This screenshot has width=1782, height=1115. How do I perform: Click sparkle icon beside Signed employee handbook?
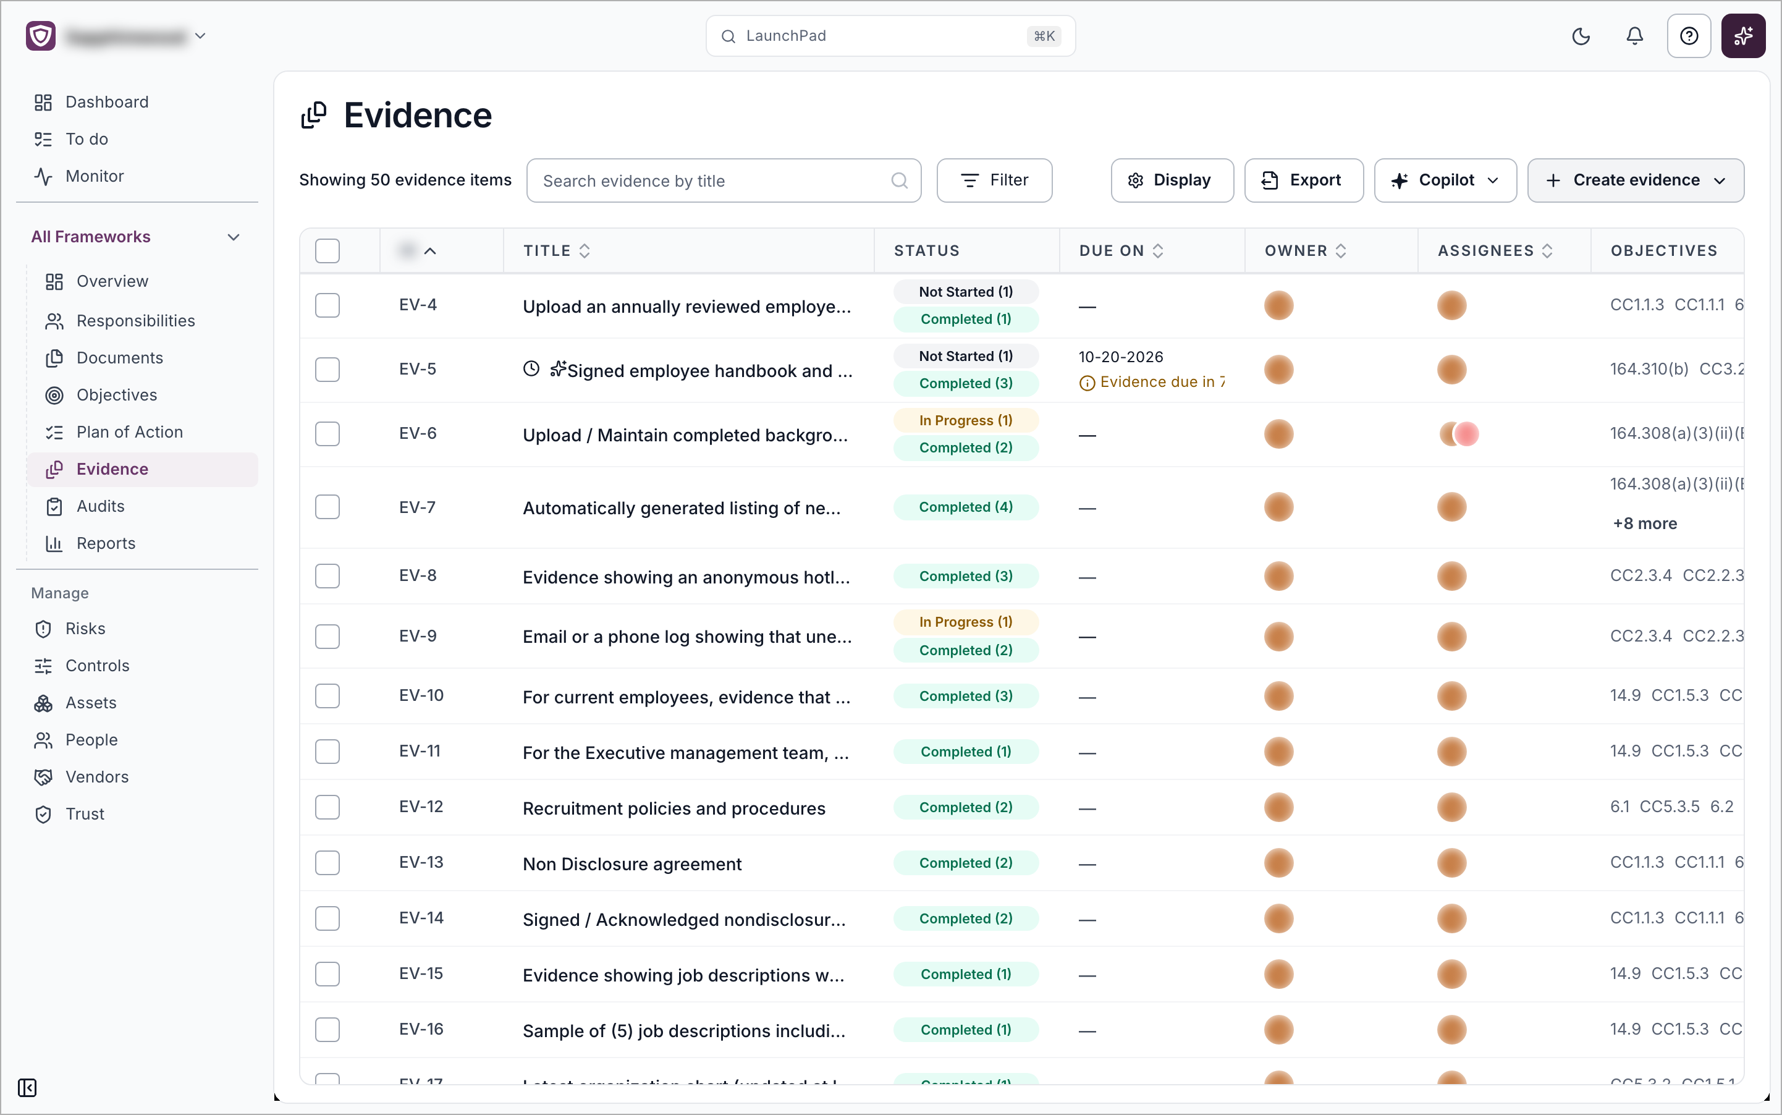click(557, 369)
